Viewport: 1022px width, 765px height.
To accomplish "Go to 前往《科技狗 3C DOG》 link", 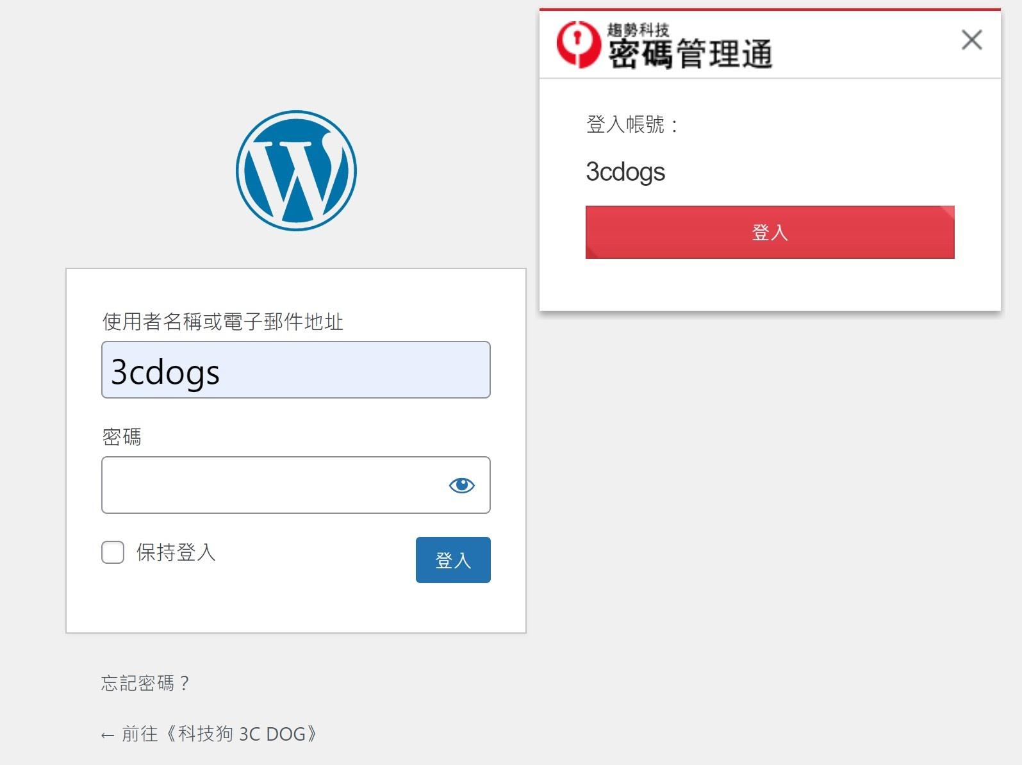I will tap(209, 734).
